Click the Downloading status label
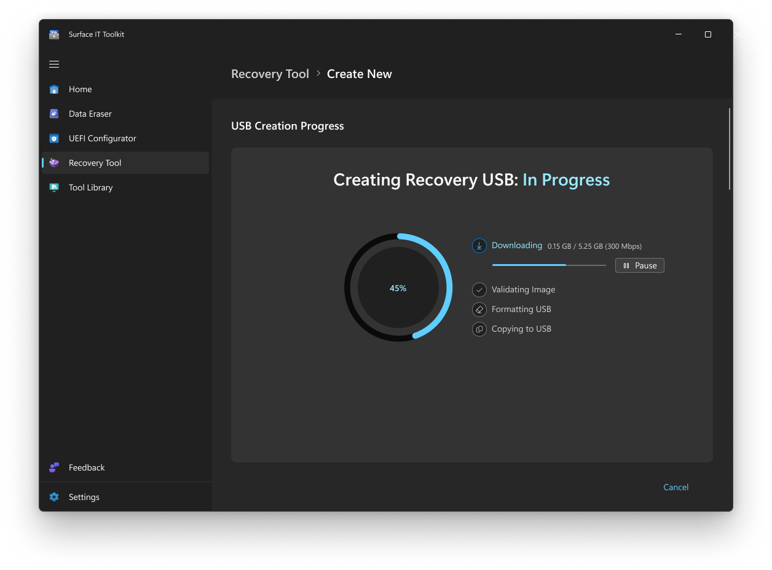The width and height of the screenshot is (772, 570). (517, 245)
